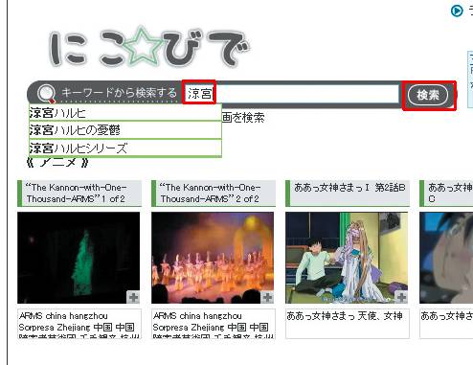Click plus icon on first Kannon video thumbnail
Screen dimensions: 473x365
[133, 297]
